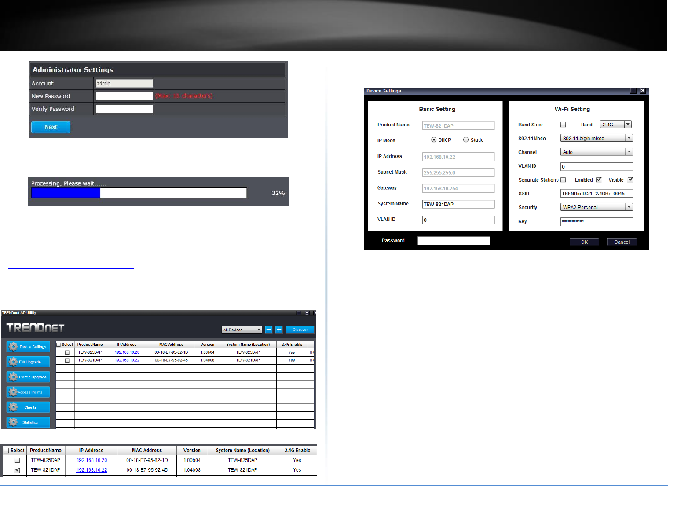The image size is (681, 528).
Task: Open Config Upgrade in the AP Utility sidebar
Action: pos(28,377)
